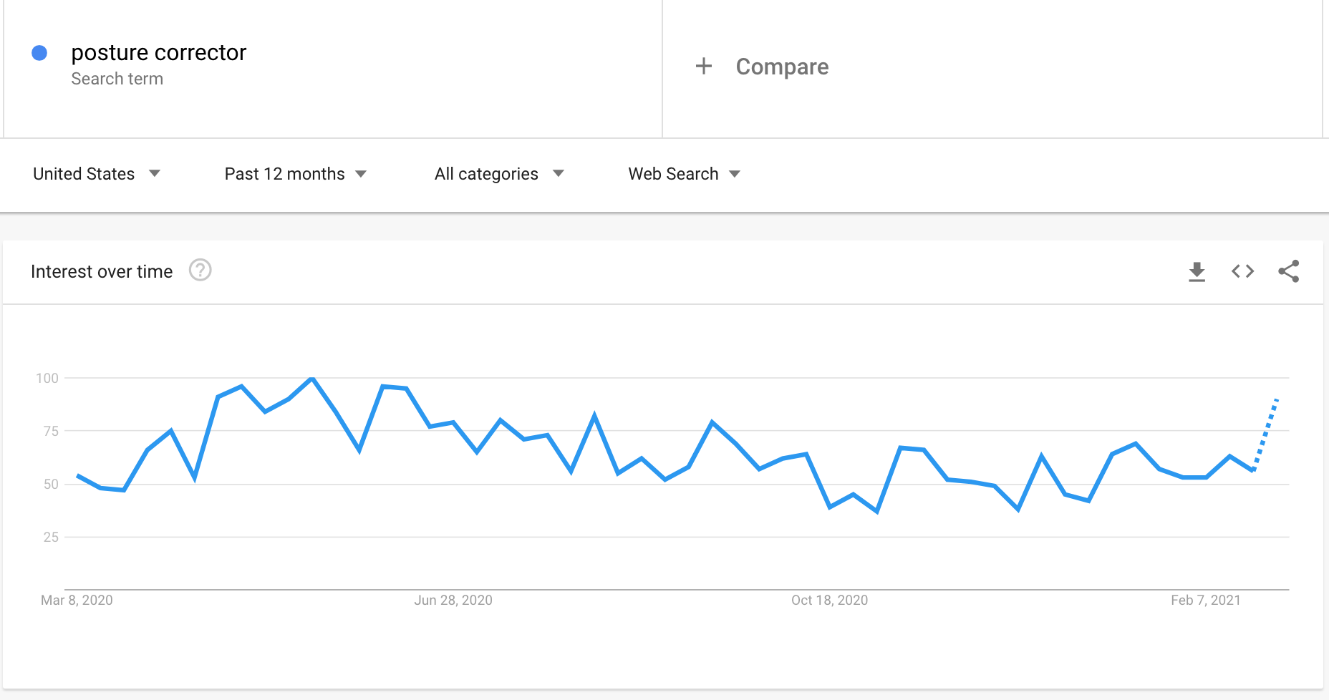The height and width of the screenshot is (700, 1329).
Task: Click the Feb 7, 2021 axis label
Action: click(1205, 600)
